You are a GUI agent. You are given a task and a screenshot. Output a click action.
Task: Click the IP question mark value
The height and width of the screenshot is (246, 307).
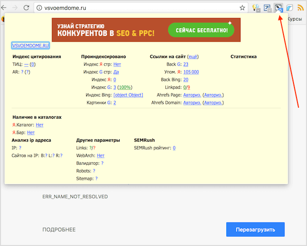[x=20, y=148]
